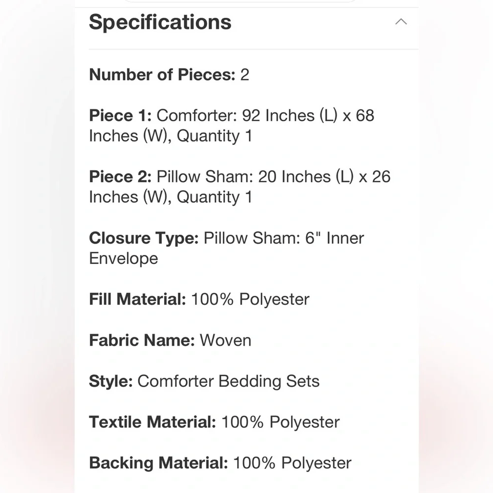Select the Number of Pieces label
The image size is (493, 493).
click(162, 75)
